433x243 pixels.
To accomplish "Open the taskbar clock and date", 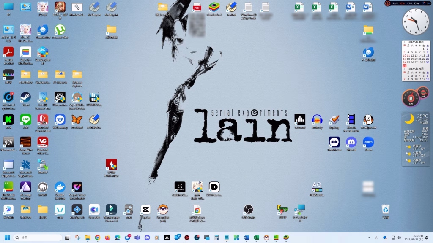I will [414, 238].
